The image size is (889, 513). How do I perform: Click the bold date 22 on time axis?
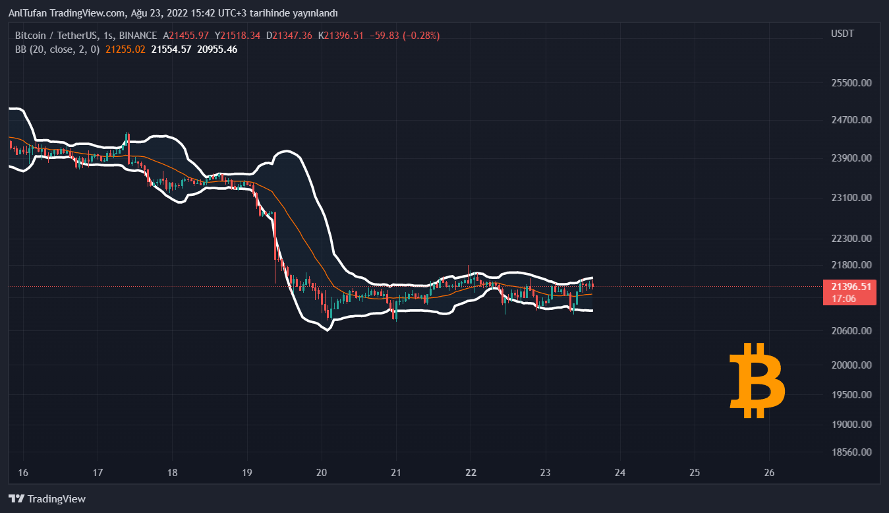tap(471, 473)
